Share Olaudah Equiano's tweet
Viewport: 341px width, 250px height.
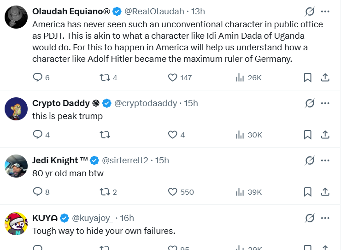(x=325, y=77)
